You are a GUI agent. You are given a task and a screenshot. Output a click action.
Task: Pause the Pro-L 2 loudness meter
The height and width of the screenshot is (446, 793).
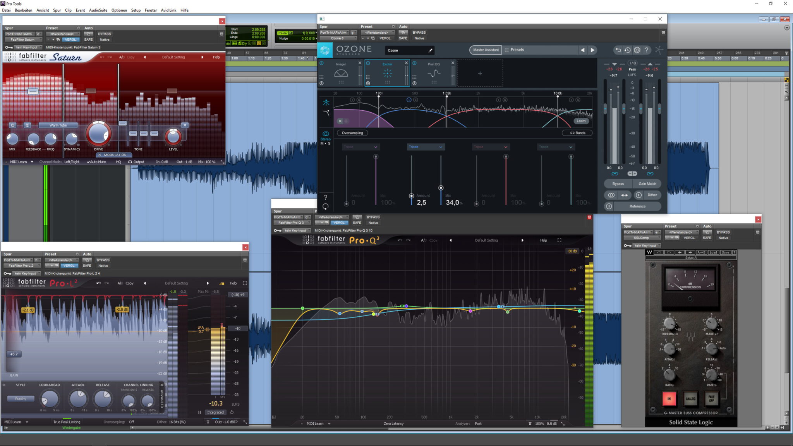[x=199, y=412]
